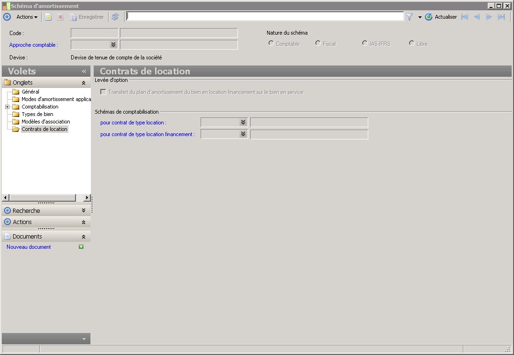
Task: Select the Types de bien tree item
Action: tap(37, 115)
